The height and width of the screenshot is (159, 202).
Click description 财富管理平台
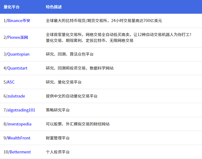tap(58, 138)
